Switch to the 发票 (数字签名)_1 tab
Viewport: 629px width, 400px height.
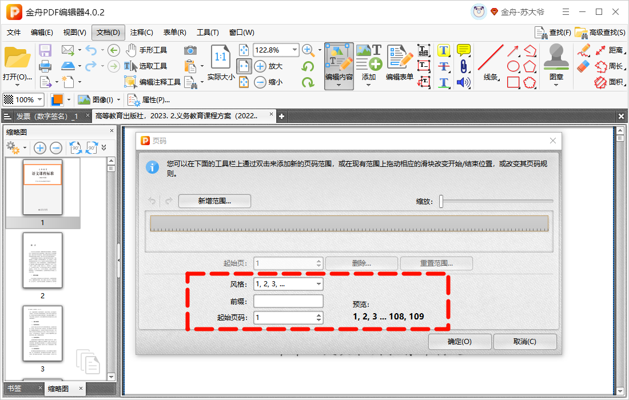click(47, 116)
